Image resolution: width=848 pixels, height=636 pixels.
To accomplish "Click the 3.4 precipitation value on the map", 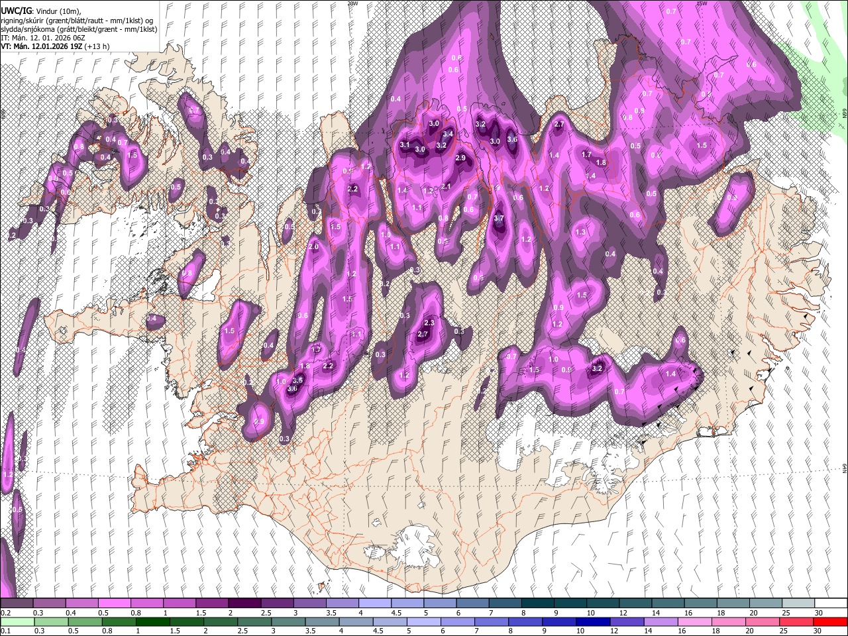I will (x=448, y=134).
